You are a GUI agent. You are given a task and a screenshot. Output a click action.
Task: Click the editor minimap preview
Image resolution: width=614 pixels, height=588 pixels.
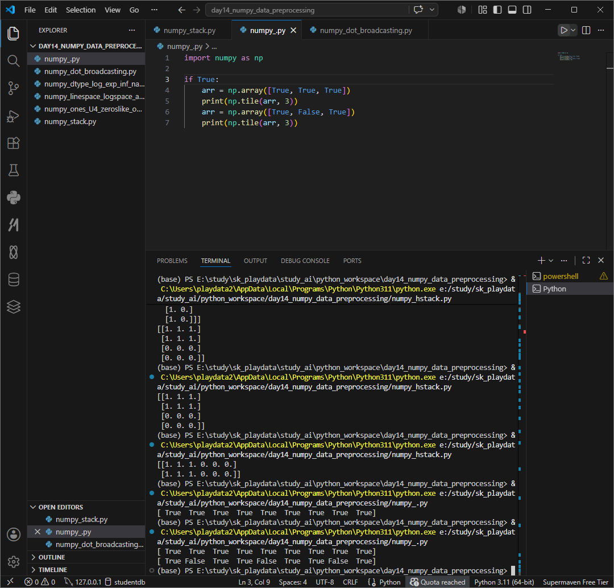pyautogui.click(x=569, y=57)
